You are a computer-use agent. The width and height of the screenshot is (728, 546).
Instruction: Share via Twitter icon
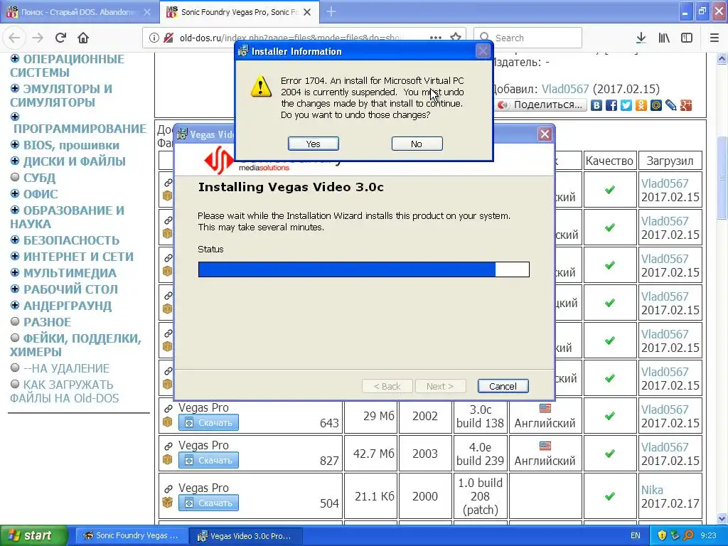tap(626, 105)
